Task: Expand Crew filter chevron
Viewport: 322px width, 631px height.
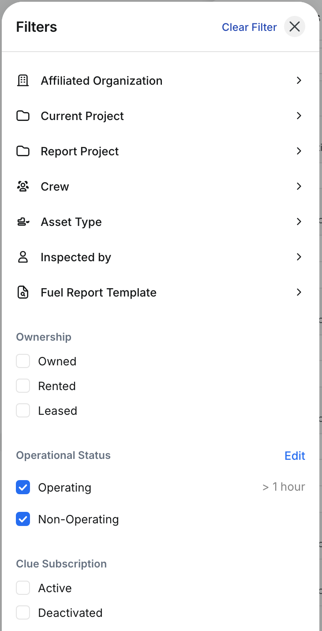Action: 299,186
